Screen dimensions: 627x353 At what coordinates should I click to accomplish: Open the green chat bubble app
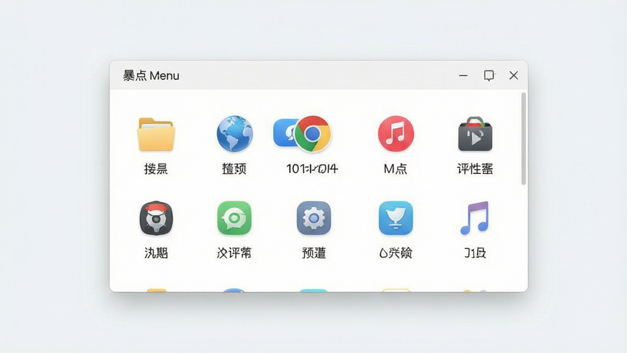pyautogui.click(x=235, y=218)
